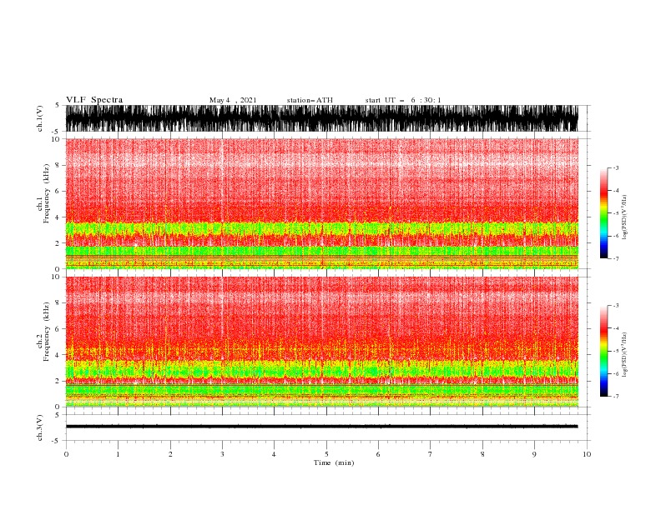Click time axis tick label "3"
Image resolution: width=661 pixels, height=510 pixels.
coord(222,454)
